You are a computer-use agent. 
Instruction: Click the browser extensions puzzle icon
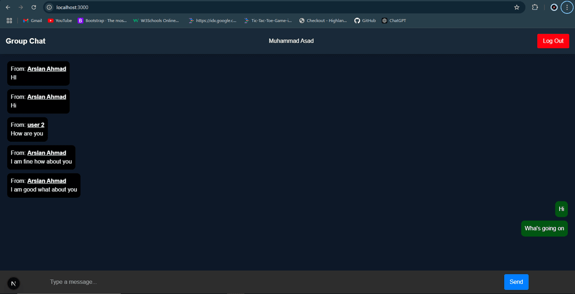535,7
